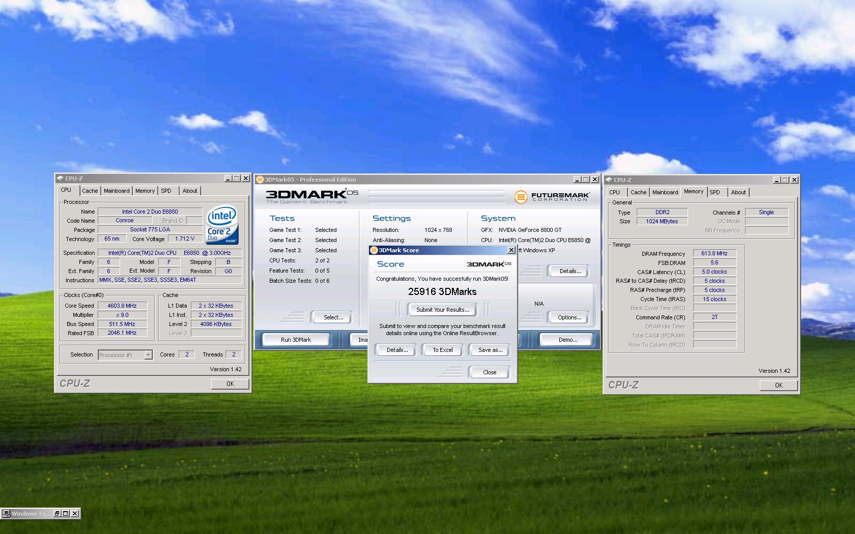Image resolution: width=855 pixels, height=534 pixels.
Task: Click the 3DMark05 window title bar icon
Action: coord(260,180)
